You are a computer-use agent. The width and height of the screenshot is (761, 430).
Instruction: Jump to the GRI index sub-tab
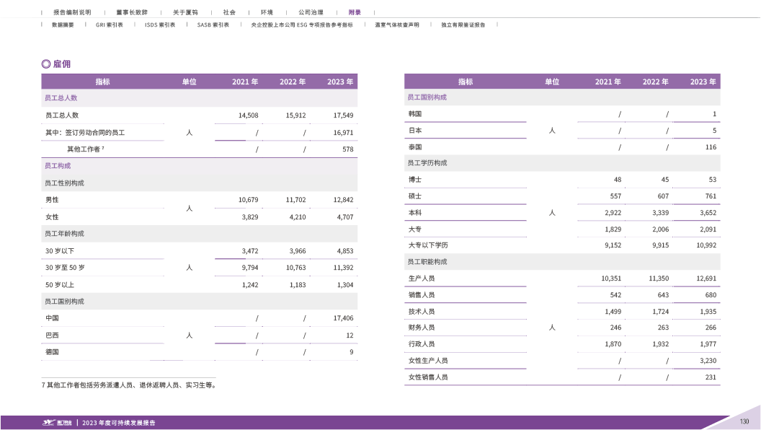pos(110,25)
